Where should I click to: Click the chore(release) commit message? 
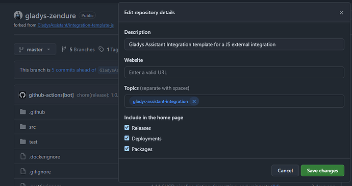97,95
